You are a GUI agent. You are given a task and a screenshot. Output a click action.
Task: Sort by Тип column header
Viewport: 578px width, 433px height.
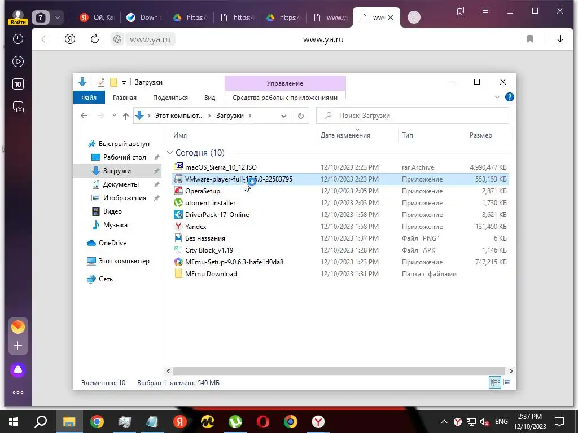coord(408,135)
